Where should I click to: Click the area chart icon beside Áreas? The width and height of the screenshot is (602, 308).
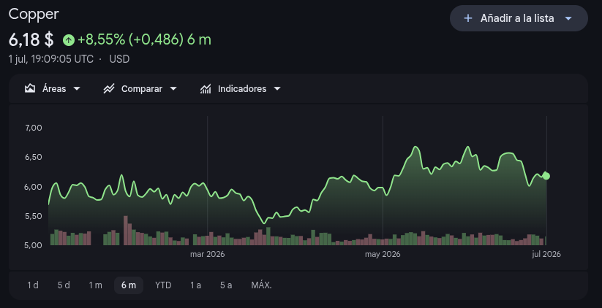pos(30,88)
